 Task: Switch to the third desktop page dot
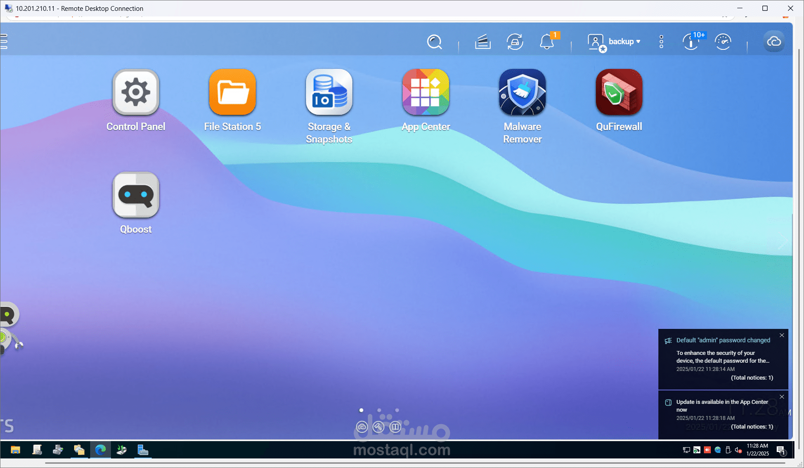click(x=397, y=410)
